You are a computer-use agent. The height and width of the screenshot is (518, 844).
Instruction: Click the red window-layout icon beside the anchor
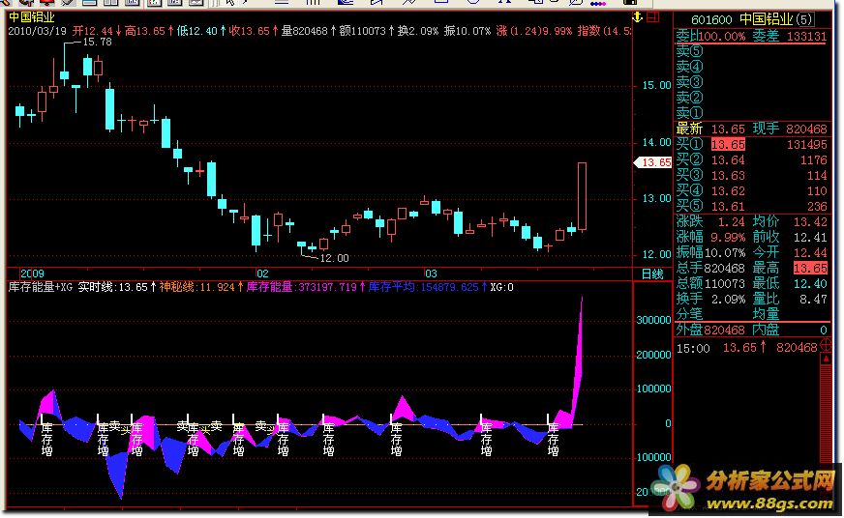click(652, 17)
